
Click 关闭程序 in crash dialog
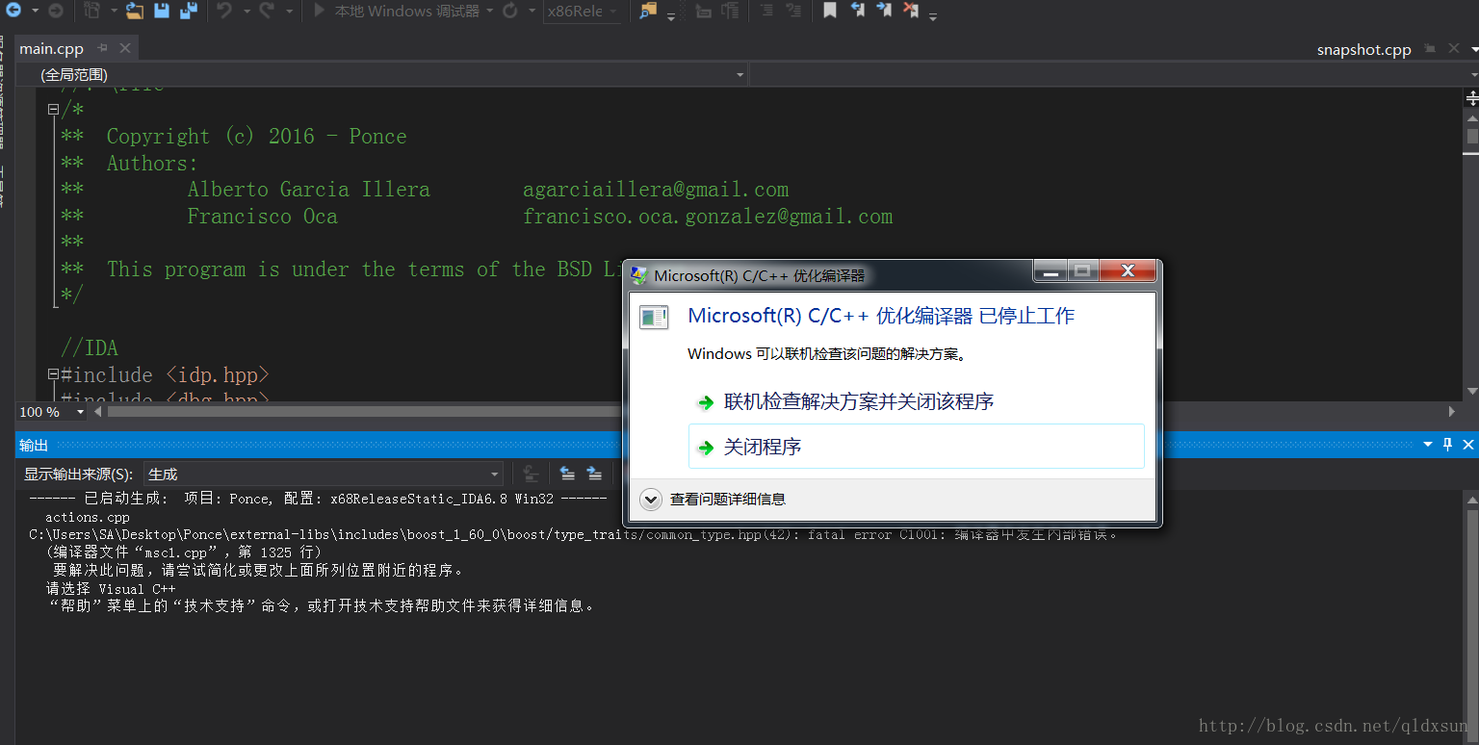click(x=917, y=447)
